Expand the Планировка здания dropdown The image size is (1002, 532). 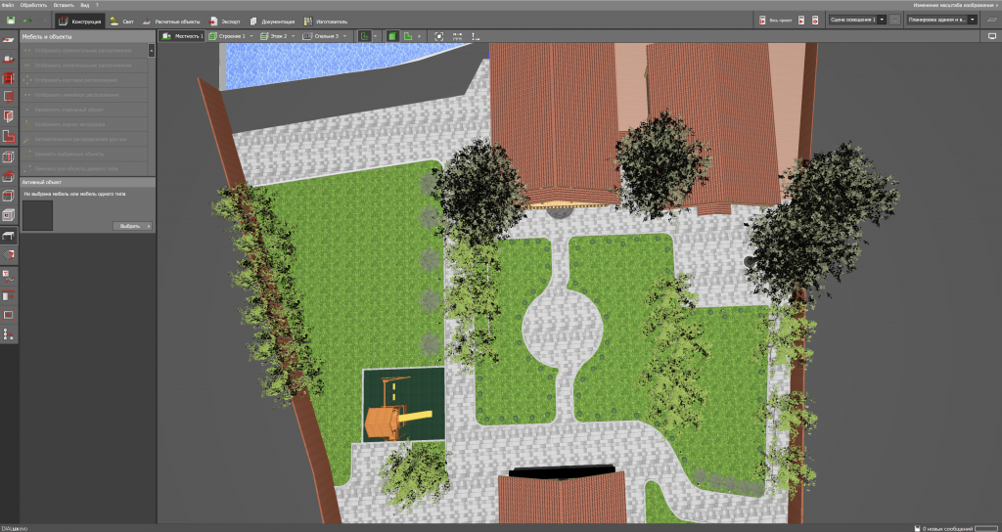pyautogui.click(x=973, y=19)
